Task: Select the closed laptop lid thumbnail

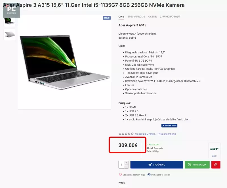Action: (x=10, y=35)
